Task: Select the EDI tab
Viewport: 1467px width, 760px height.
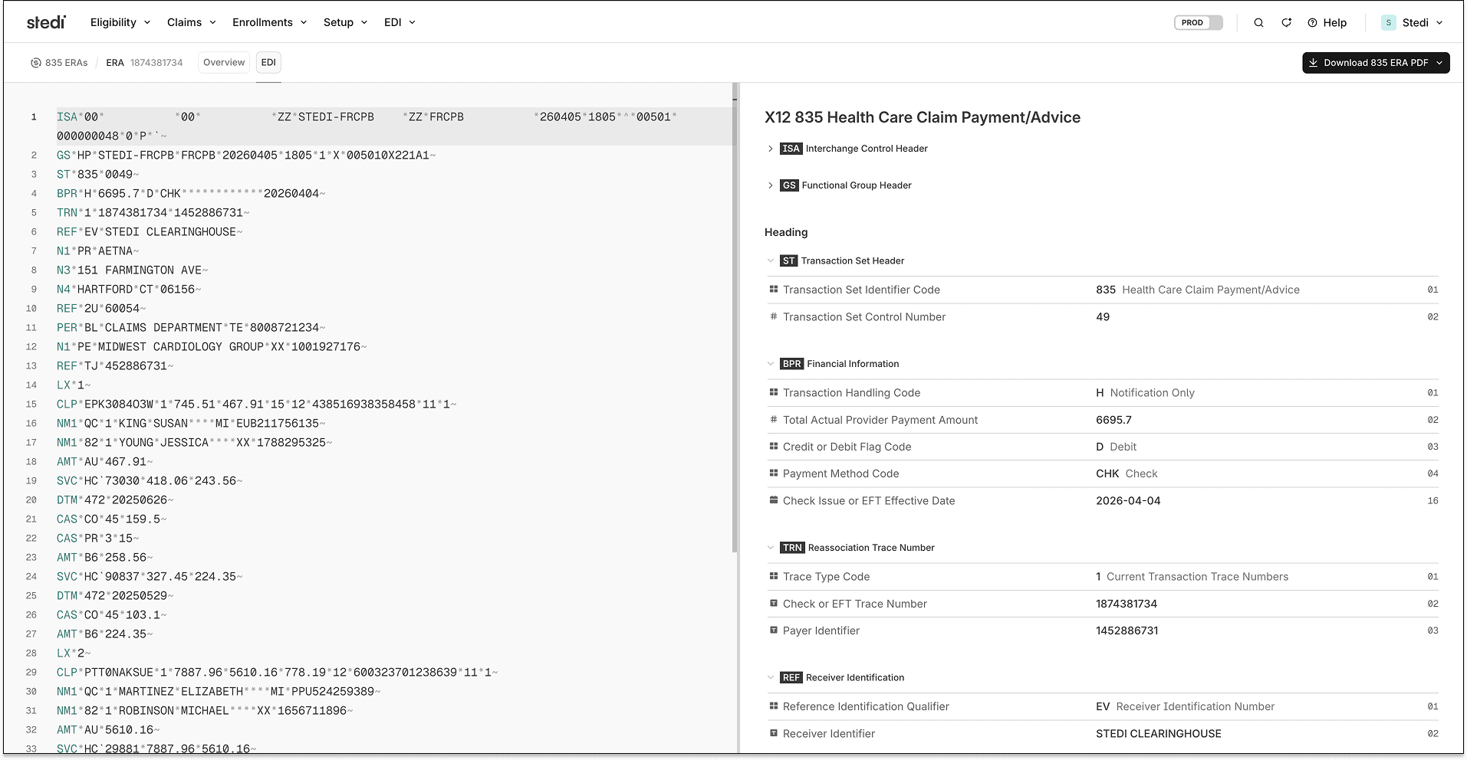Action: [268, 63]
